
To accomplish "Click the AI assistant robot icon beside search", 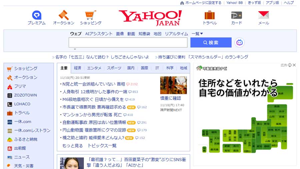I will 240,42.
